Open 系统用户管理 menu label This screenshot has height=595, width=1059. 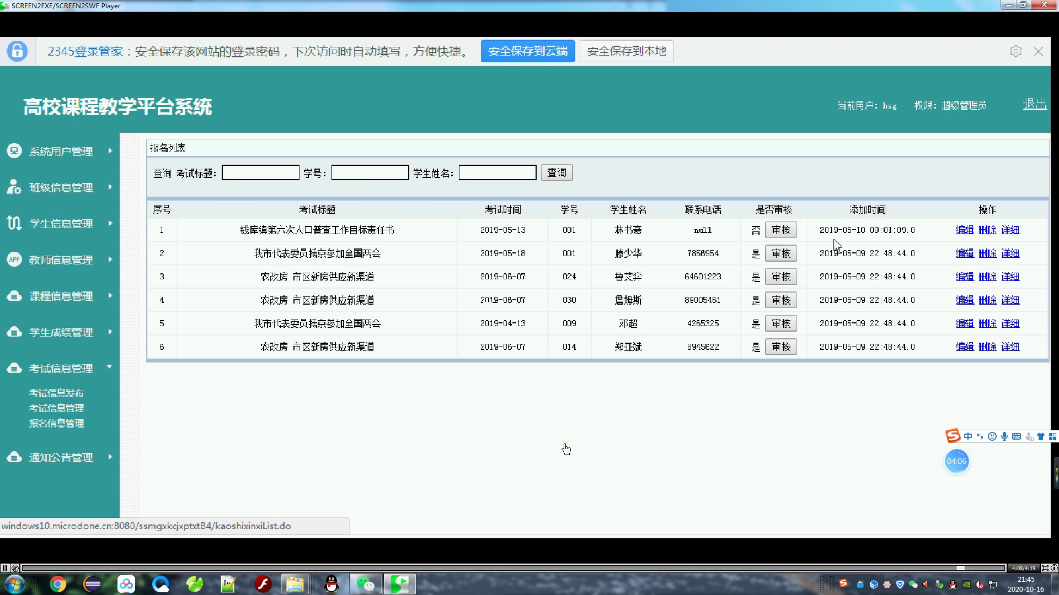coord(61,151)
